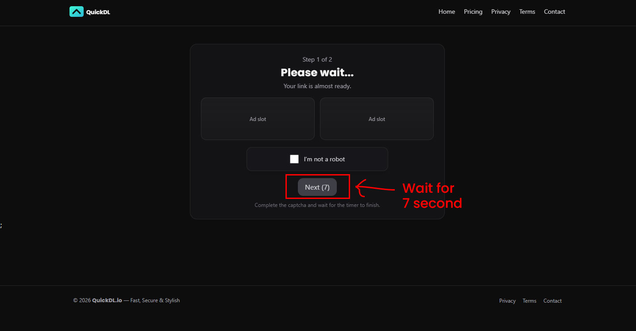636x331 pixels.
Task: Click the "I'm not a robot" label text
Action: pos(324,159)
